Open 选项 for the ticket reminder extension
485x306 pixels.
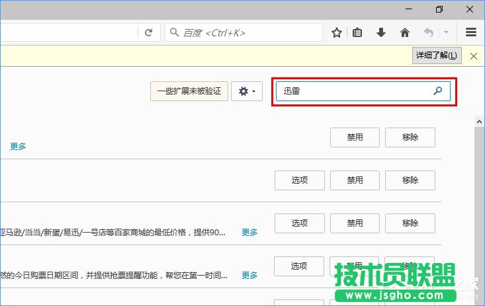(299, 266)
